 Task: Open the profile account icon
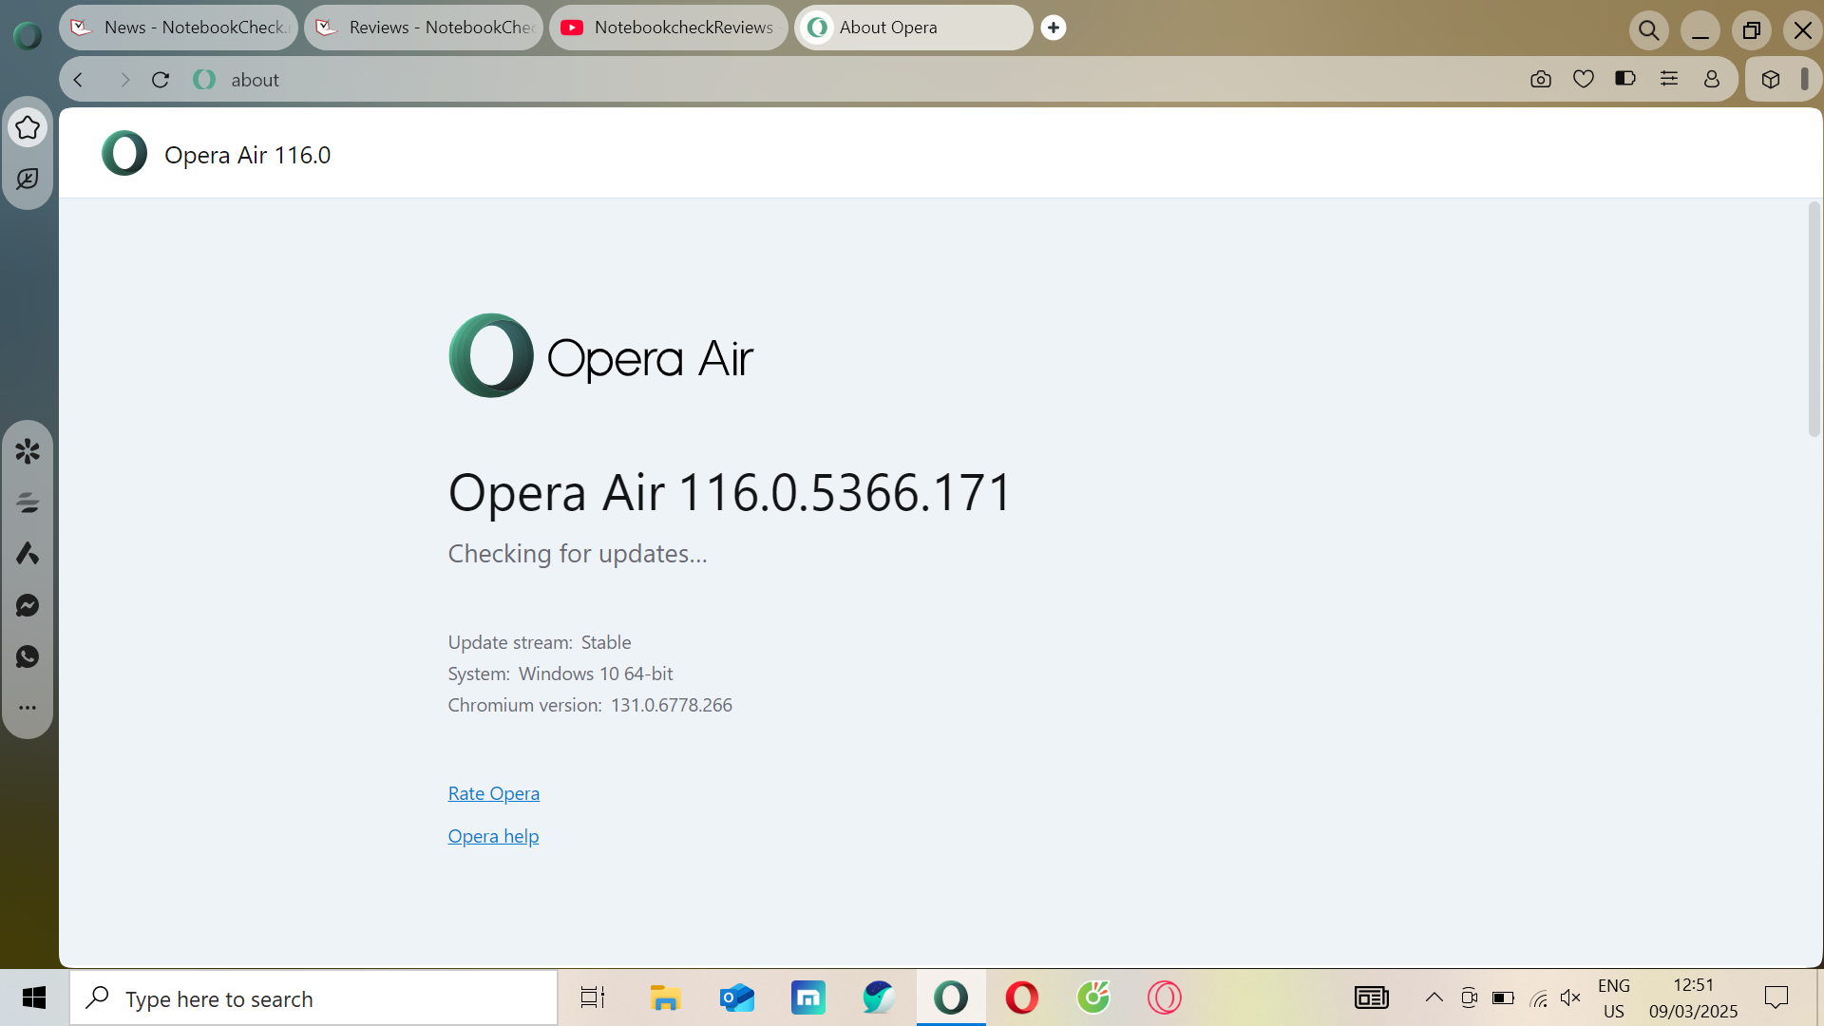coord(1712,80)
